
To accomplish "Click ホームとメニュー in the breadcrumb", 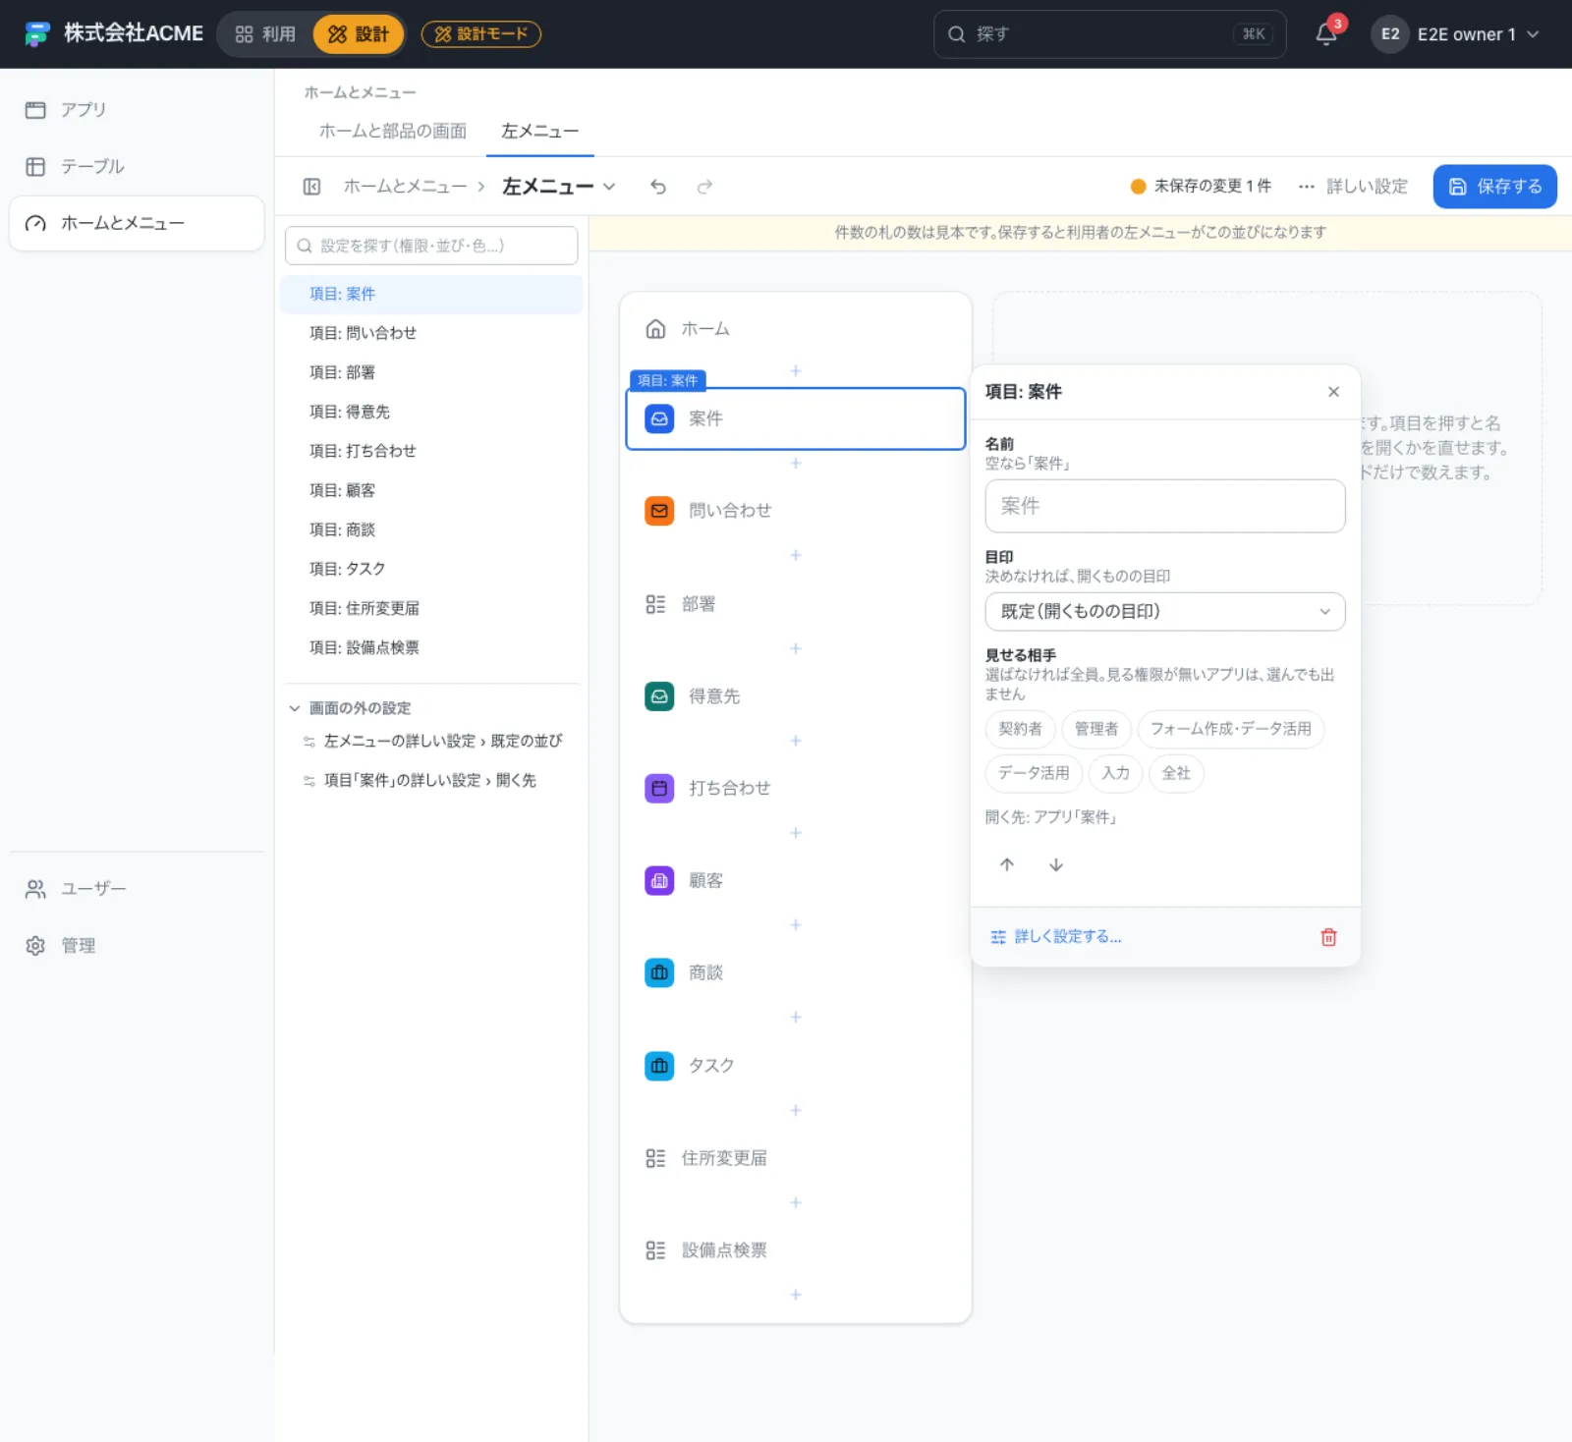I will tap(405, 187).
